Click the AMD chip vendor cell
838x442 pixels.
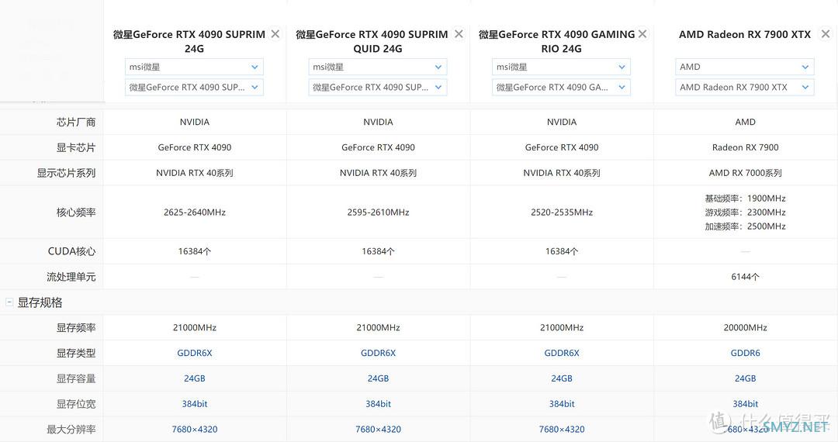(x=746, y=123)
